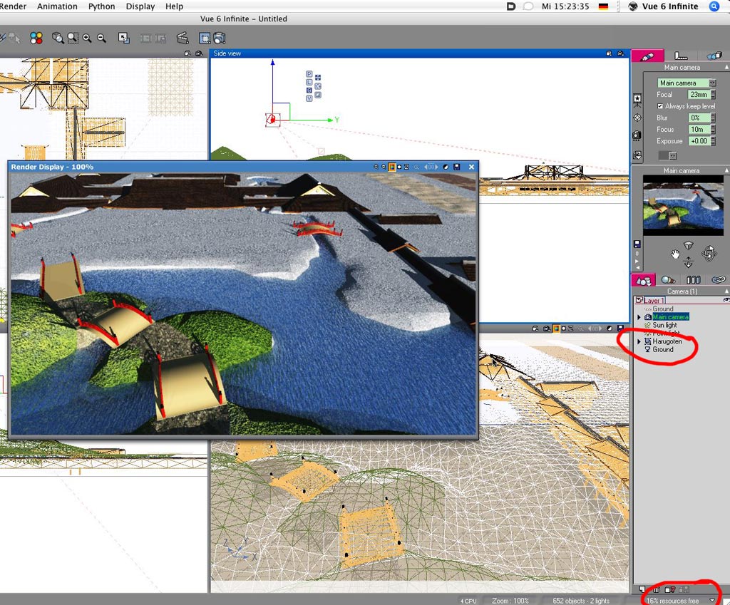730x605 pixels.
Task: Expand the Harugoten object tree item
Action: point(639,342)
